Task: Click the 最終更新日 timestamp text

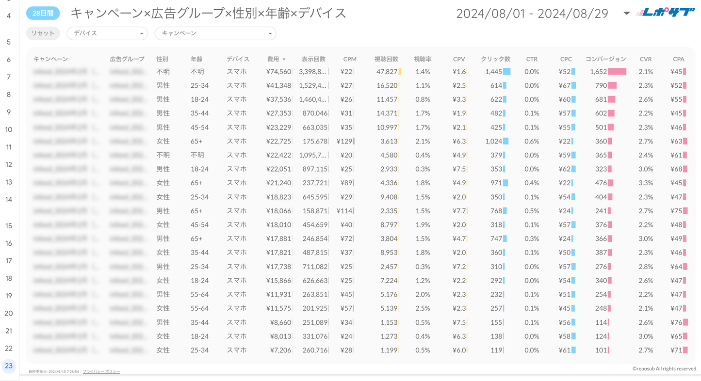Action: (x=53, y=372)
